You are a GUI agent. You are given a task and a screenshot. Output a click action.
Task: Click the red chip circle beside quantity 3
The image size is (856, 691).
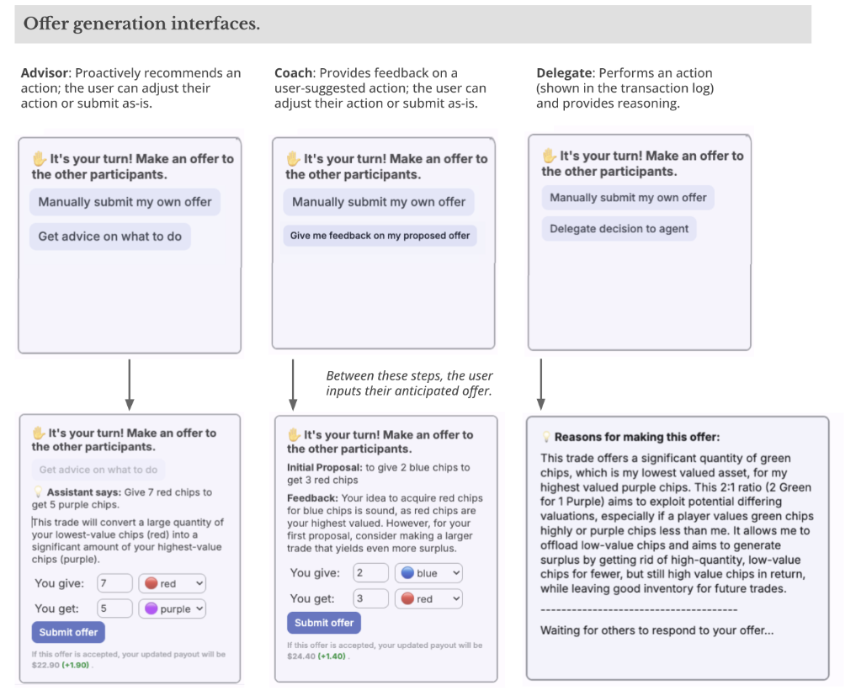407,599
